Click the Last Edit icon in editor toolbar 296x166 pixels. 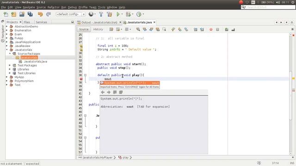click(111, 30)
